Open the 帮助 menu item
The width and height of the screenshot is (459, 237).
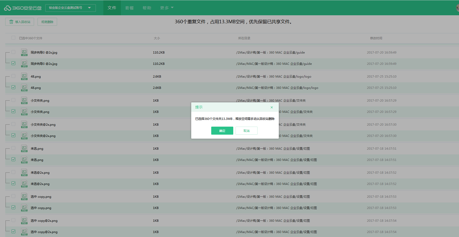point(147,8)
